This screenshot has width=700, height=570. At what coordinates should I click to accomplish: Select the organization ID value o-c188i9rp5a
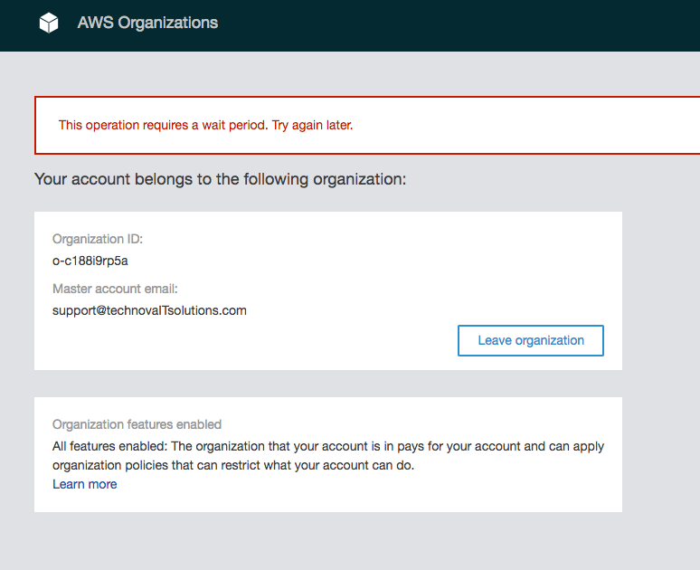90,261
